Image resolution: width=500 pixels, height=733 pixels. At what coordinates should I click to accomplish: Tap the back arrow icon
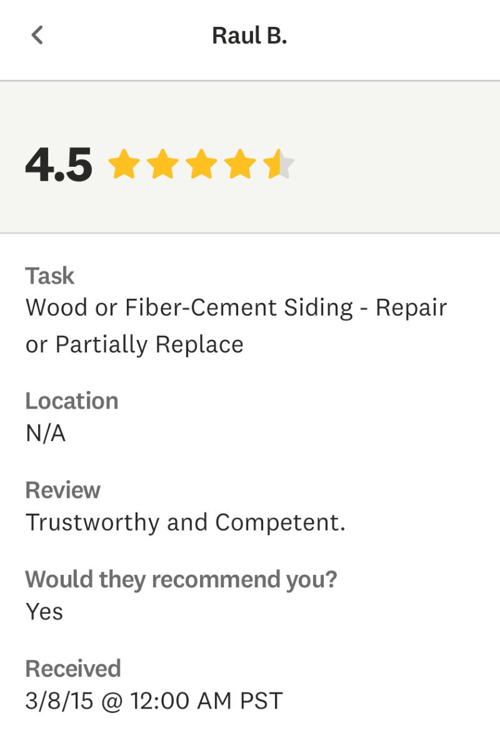click(37, 35)
